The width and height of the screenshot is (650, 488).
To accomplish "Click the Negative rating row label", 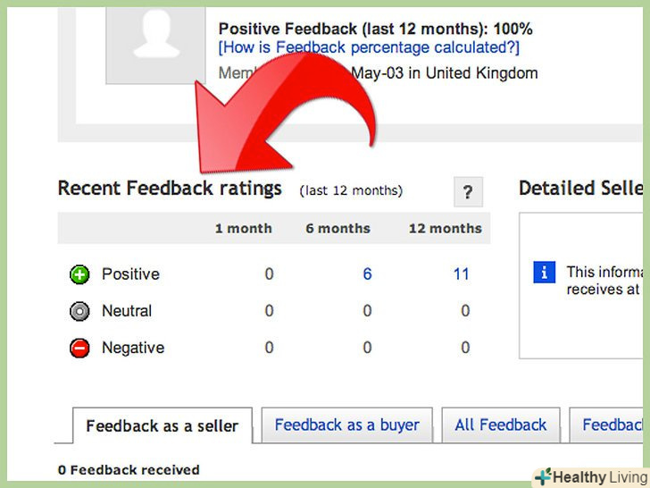I will 133,349.
